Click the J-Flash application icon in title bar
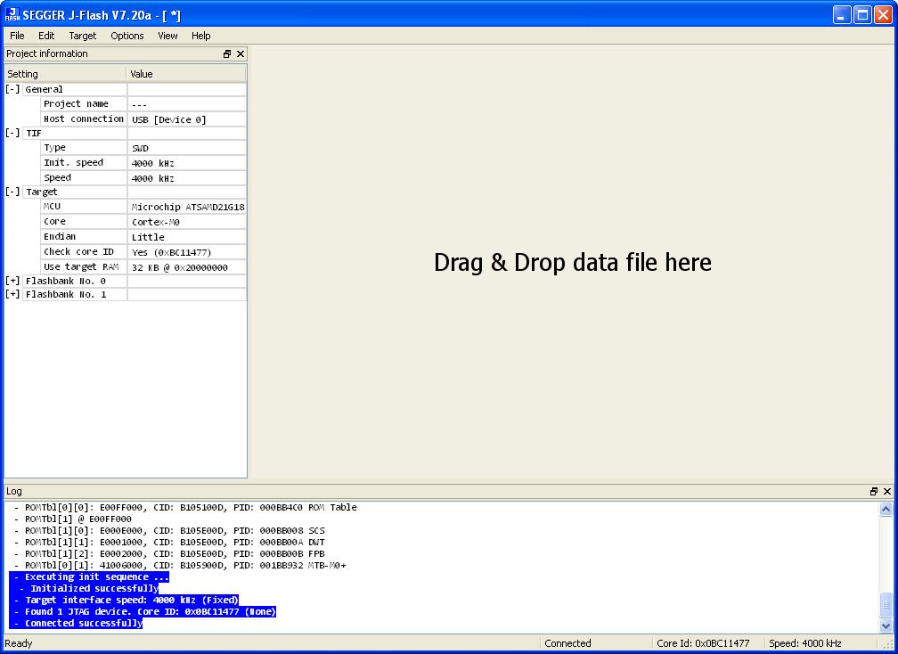The image size is (898, 654). (x=12, y=15)
